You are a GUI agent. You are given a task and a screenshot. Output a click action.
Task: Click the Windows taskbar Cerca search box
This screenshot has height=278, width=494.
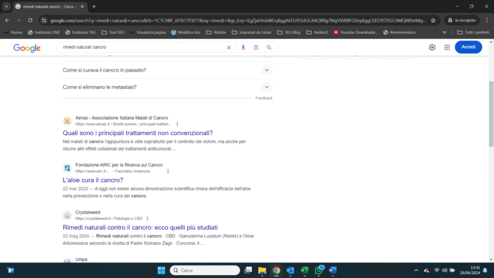pyautogui.click(x=205, y=270)
